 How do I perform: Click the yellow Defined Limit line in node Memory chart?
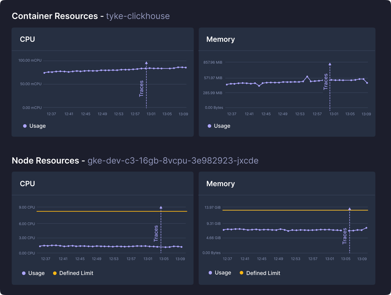click(x=295, y=210)
